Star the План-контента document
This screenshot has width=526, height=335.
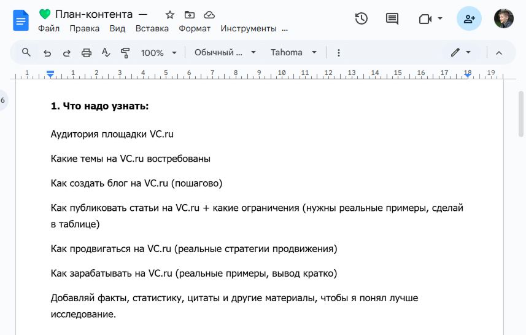170,15
